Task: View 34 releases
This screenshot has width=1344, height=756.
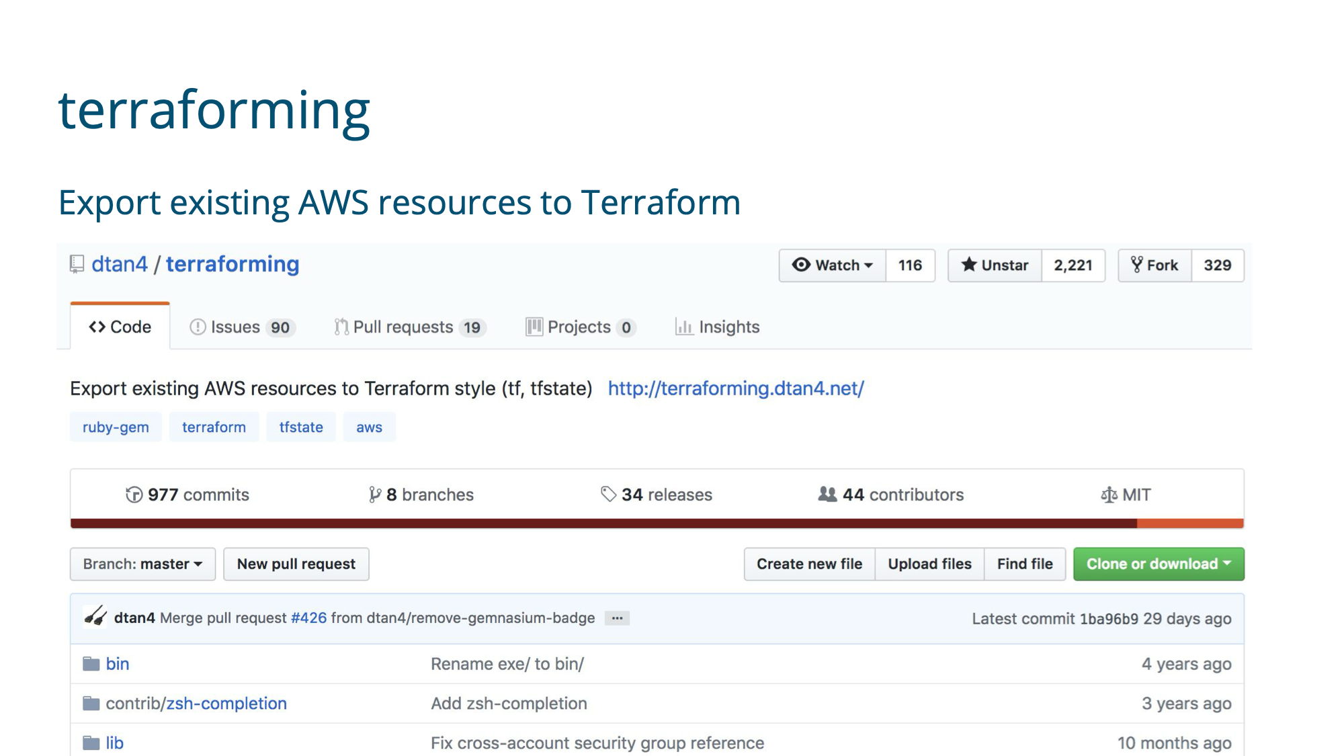Action: tap(657, 495)
